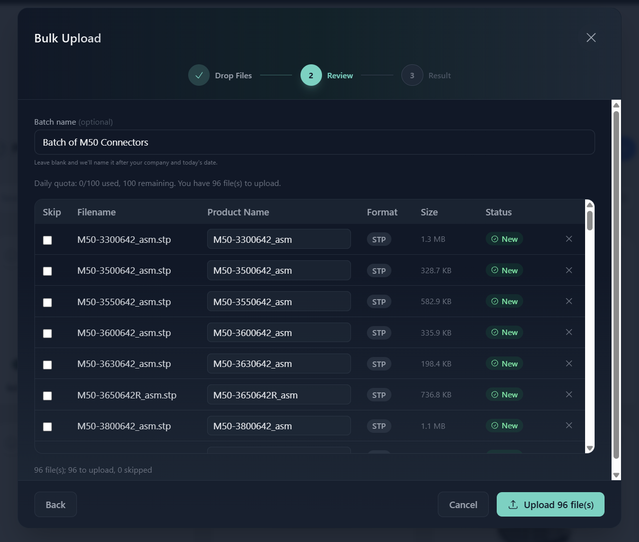Select the Result step label
Image resolution: width=639 pixels, height=542 pixels.
pyautogui.click(x=439, y=75)
